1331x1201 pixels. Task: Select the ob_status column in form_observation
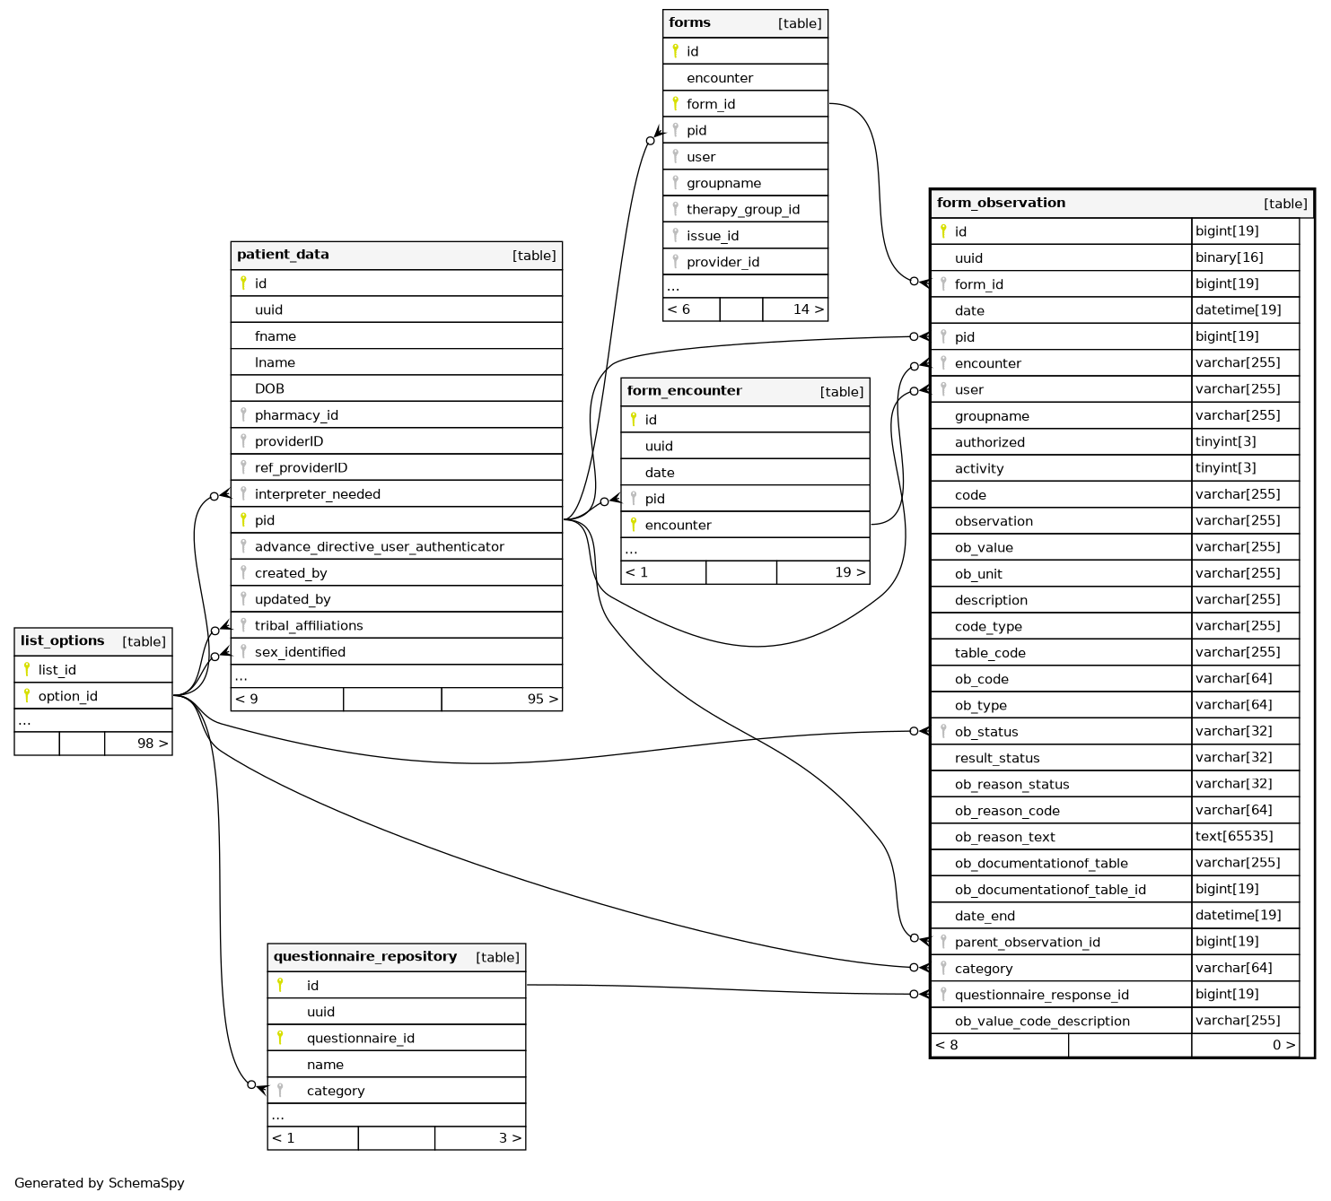(986, 732)
